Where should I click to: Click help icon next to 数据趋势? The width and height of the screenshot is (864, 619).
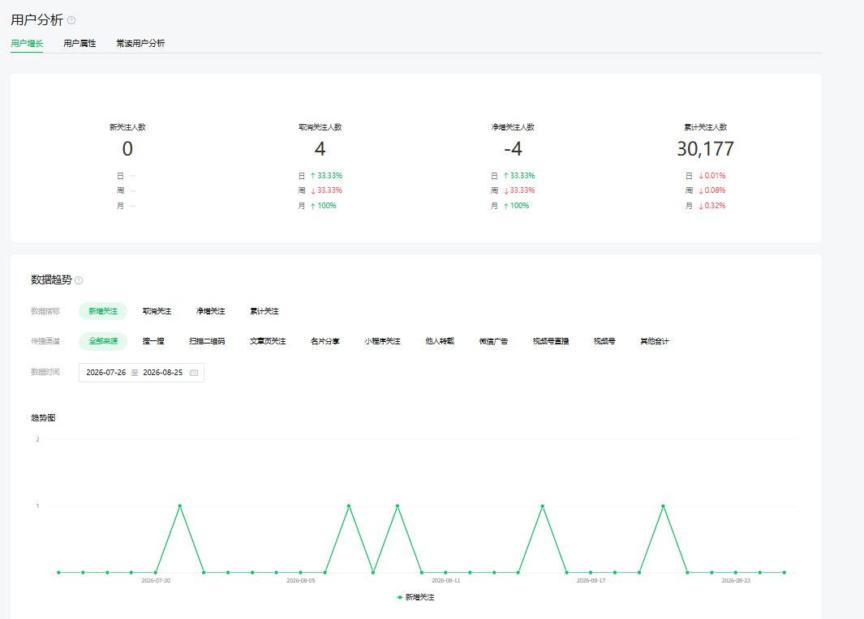point(79,280)
